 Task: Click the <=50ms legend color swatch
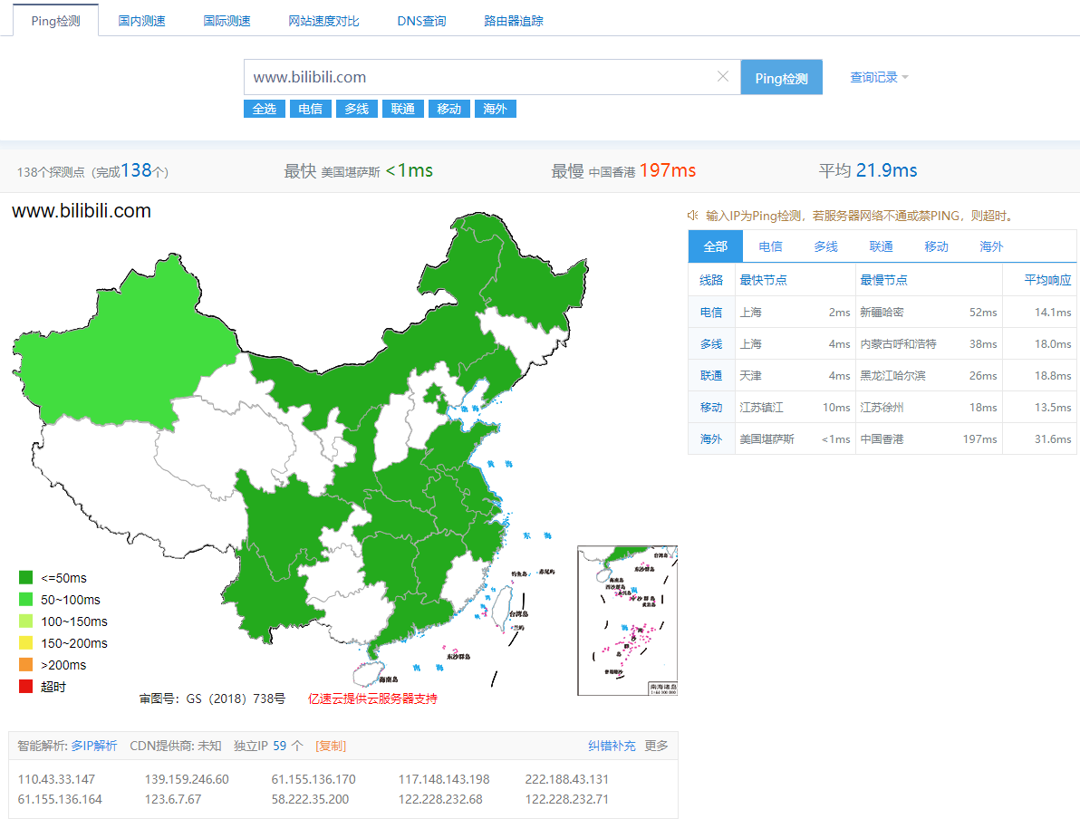(x=25, y=577)
